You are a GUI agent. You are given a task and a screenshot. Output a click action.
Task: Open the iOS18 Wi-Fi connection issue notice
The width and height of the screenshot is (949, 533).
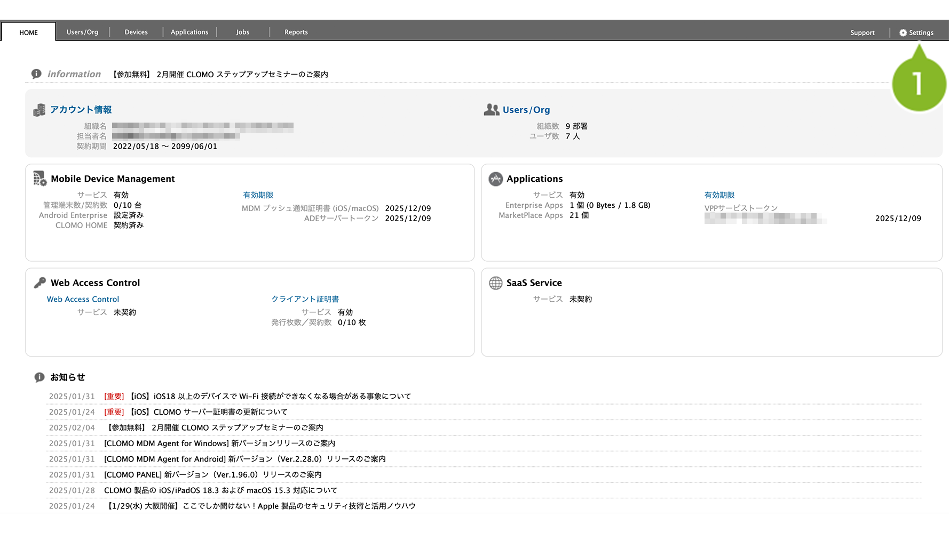271,396
